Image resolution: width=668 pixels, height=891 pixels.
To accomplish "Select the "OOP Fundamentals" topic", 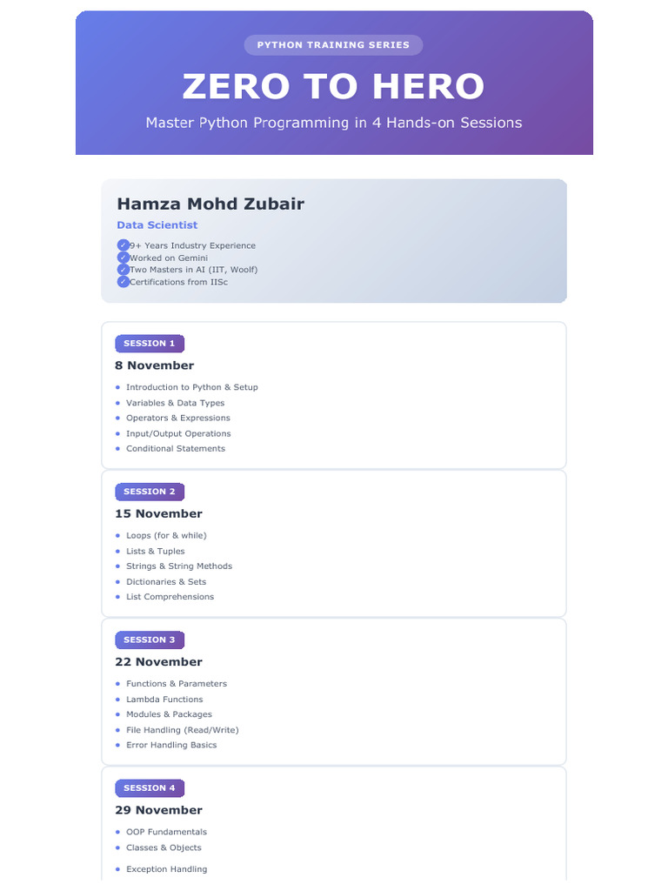I will click(x=166, y=832).
